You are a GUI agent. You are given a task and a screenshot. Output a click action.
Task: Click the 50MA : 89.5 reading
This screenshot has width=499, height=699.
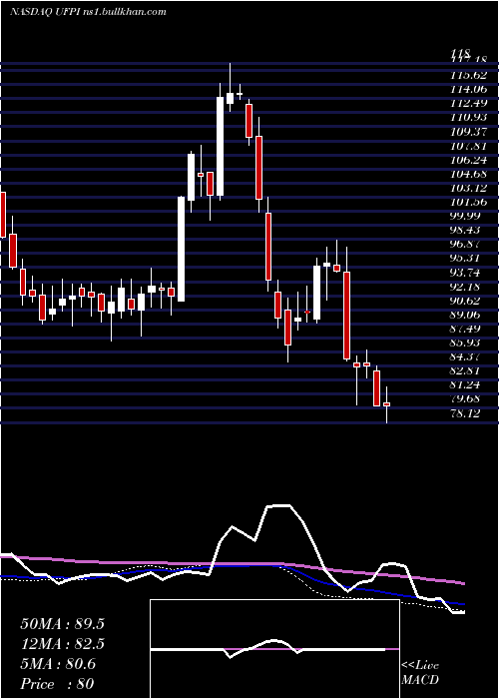62,624
